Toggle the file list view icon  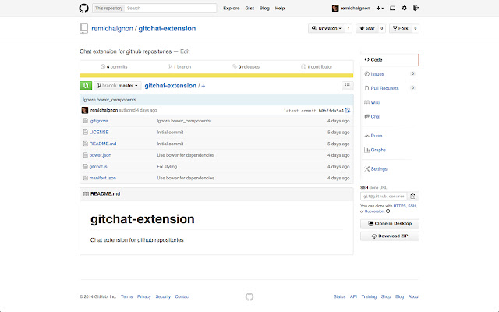pyautogui.click(x=347, y=86)
